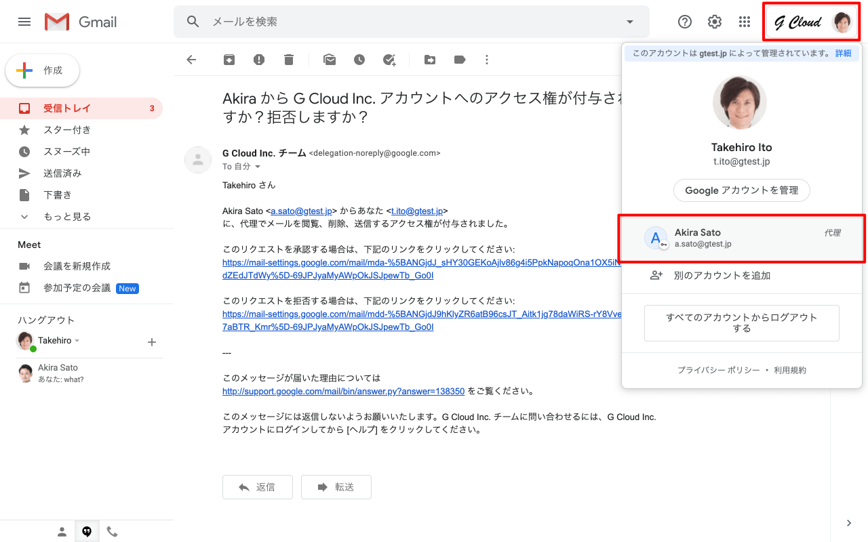Image resolution: width=868 pixels, height=542 pixels.
Task: Open Takehiro hangout status dropdown
Action: click(x=77, y=341)
